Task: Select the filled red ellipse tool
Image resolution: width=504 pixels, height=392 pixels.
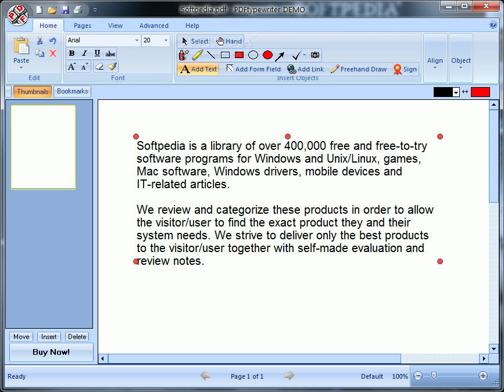Action: (267, 55)
